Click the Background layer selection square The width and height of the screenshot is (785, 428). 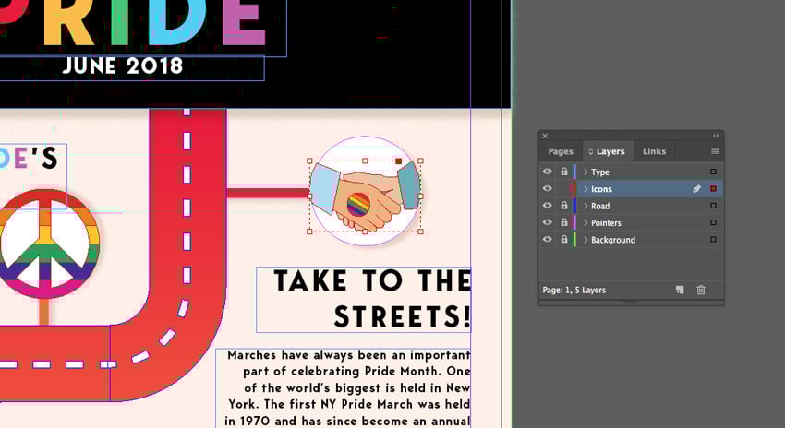click(713, 240)
